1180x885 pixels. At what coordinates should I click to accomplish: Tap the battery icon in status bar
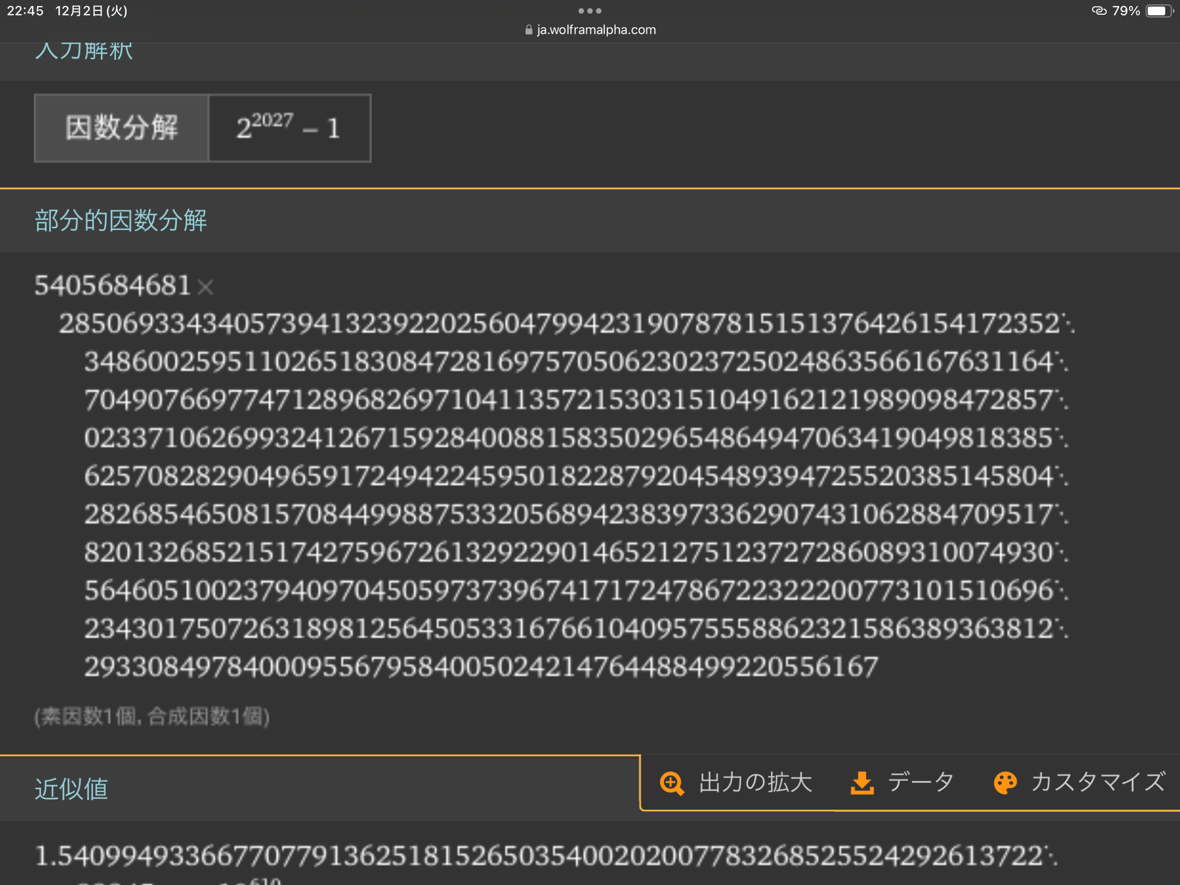(x=1159, y=11)
